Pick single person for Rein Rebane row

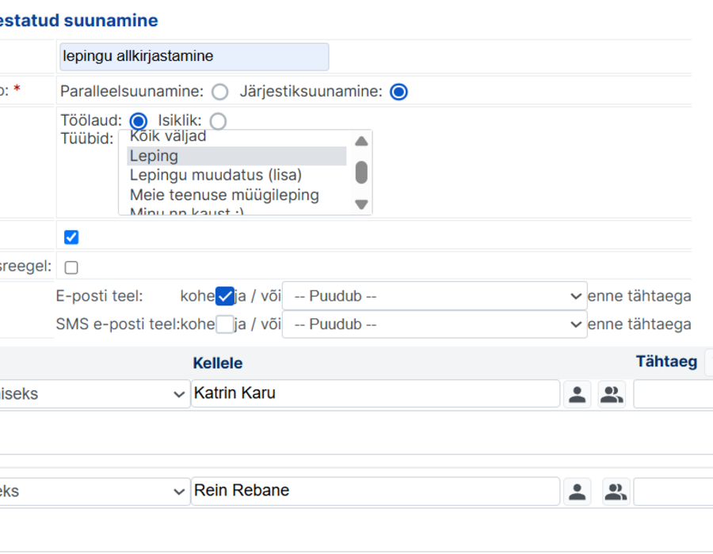coord(577,491)
